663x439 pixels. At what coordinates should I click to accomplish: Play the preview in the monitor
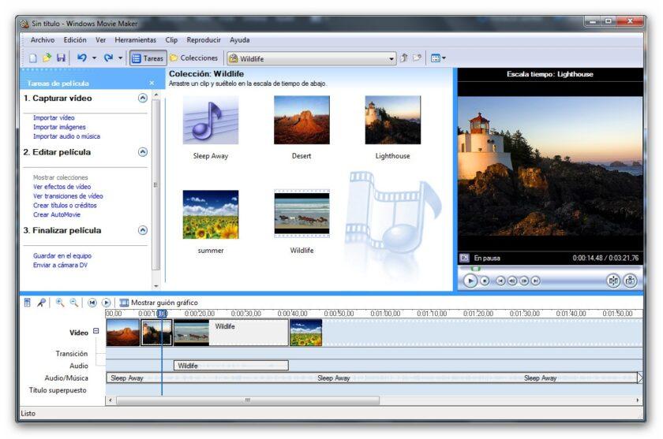tap(470, 281)
